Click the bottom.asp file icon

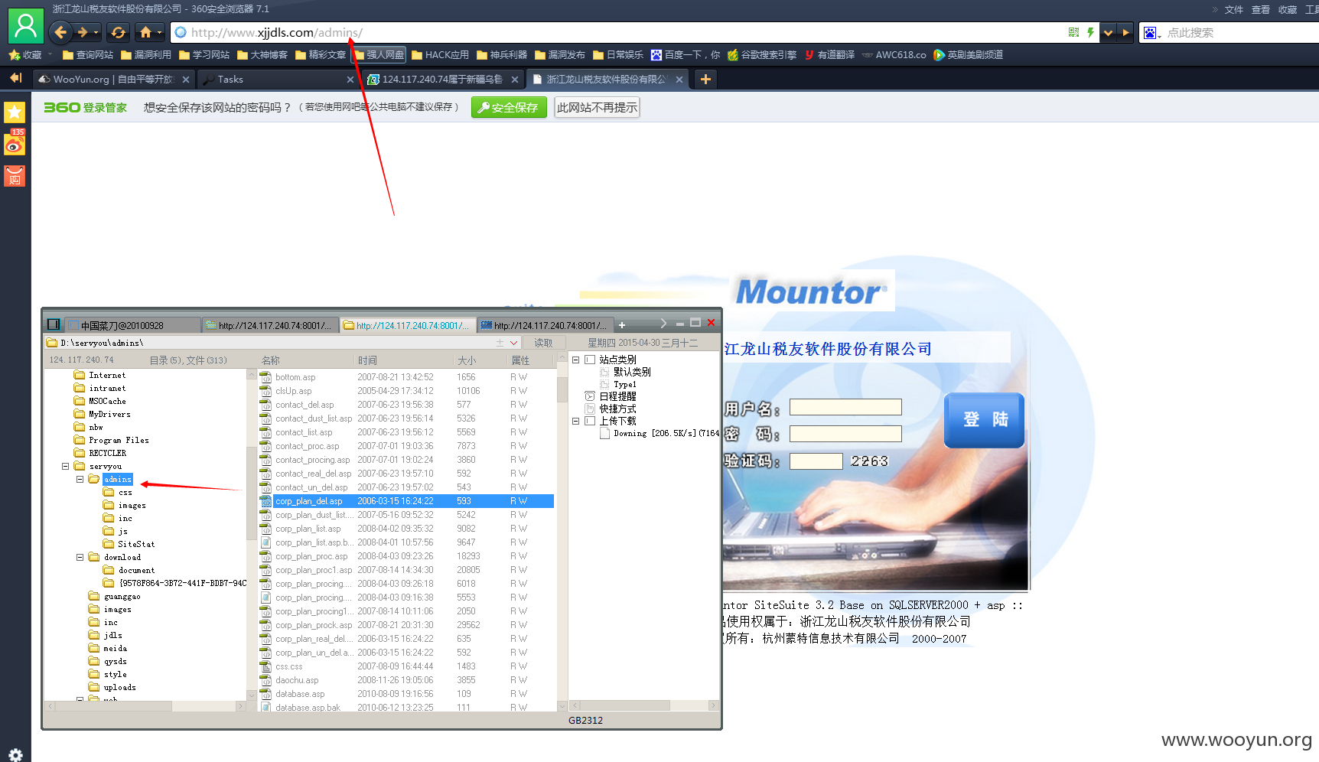pyautogui.click(x=265, y=377)
